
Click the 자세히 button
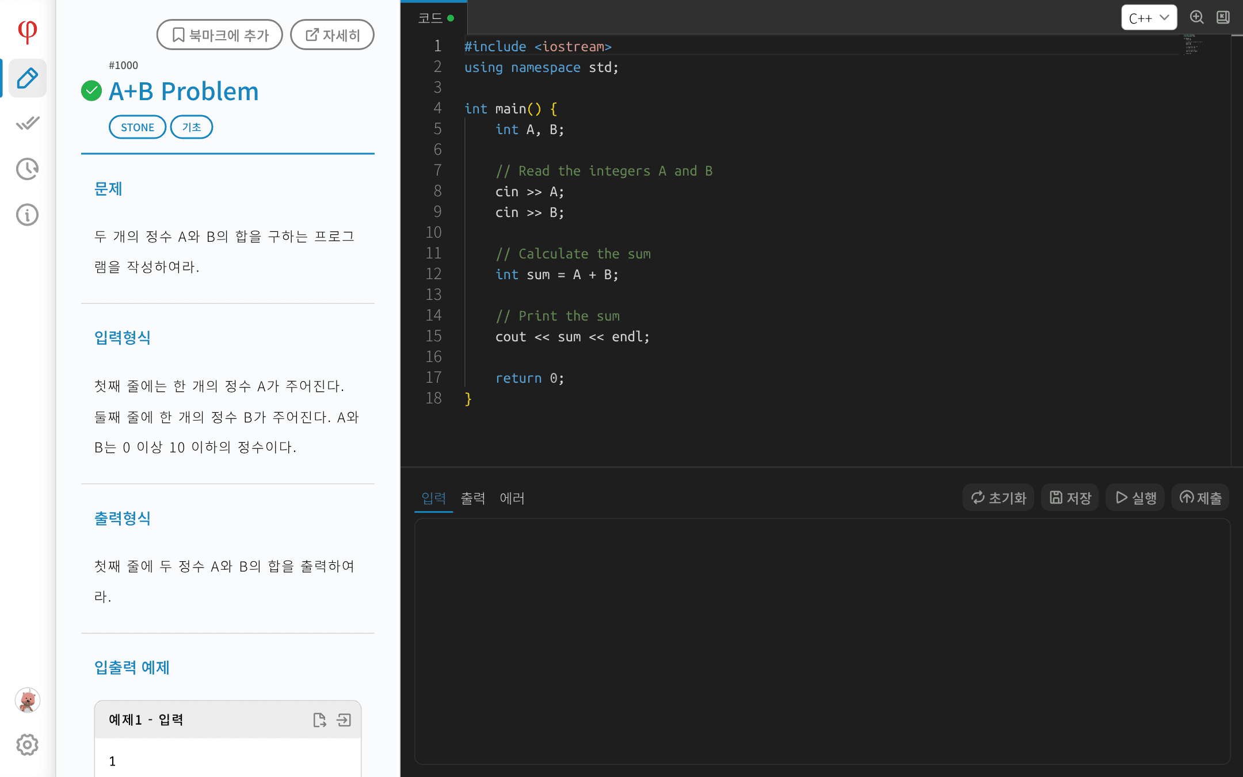(x=332, y=35)
